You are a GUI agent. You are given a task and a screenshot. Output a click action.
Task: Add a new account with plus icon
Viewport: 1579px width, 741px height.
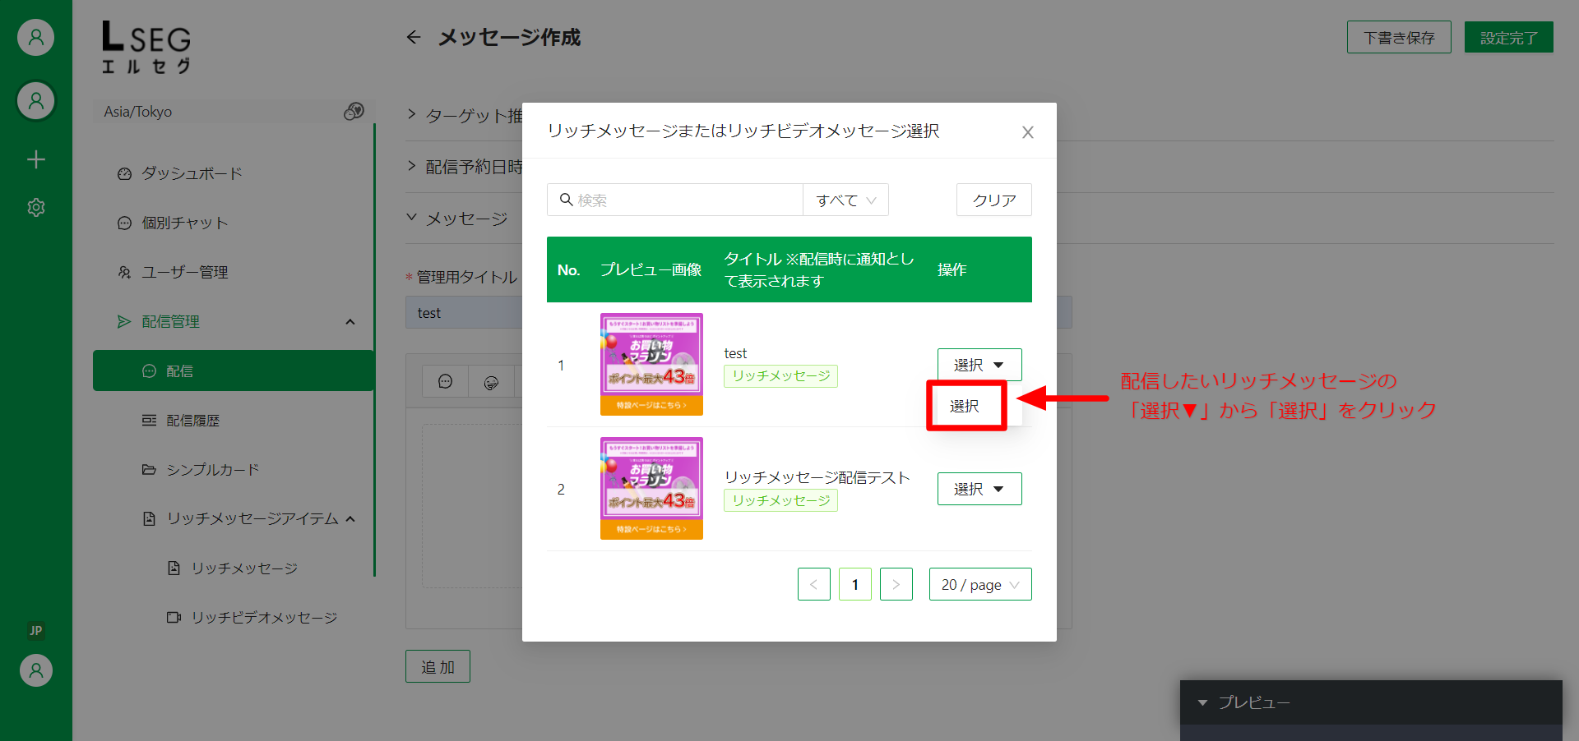click(x=36, y=159)
